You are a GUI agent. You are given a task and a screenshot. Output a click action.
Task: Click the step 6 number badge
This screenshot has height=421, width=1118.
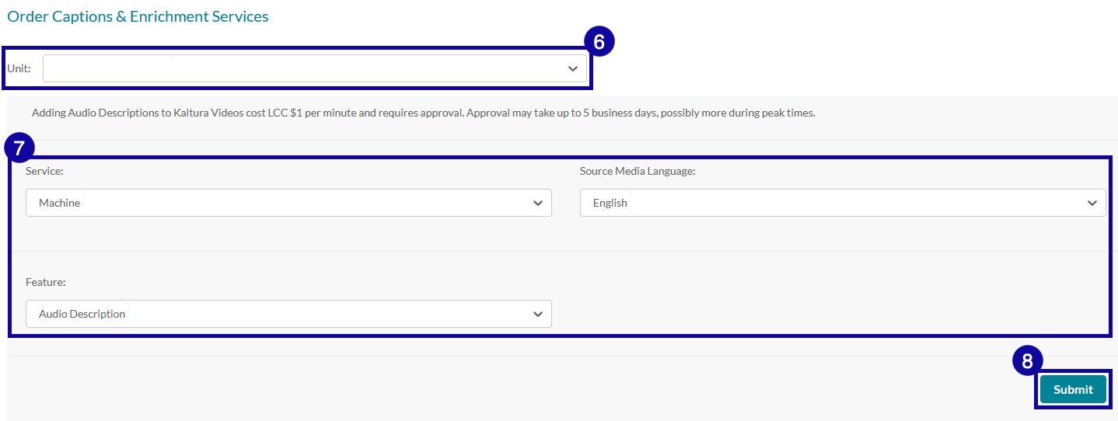pyautogui.click(x=599, y=42)
